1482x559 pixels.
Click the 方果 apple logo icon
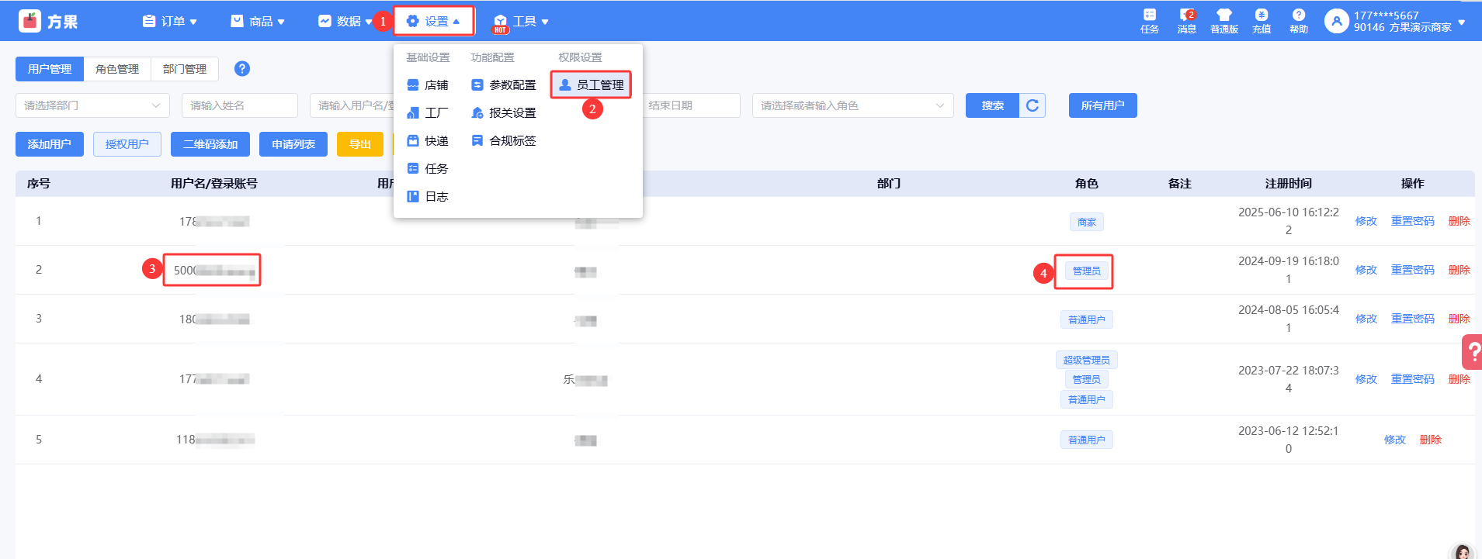click(30, 21)
